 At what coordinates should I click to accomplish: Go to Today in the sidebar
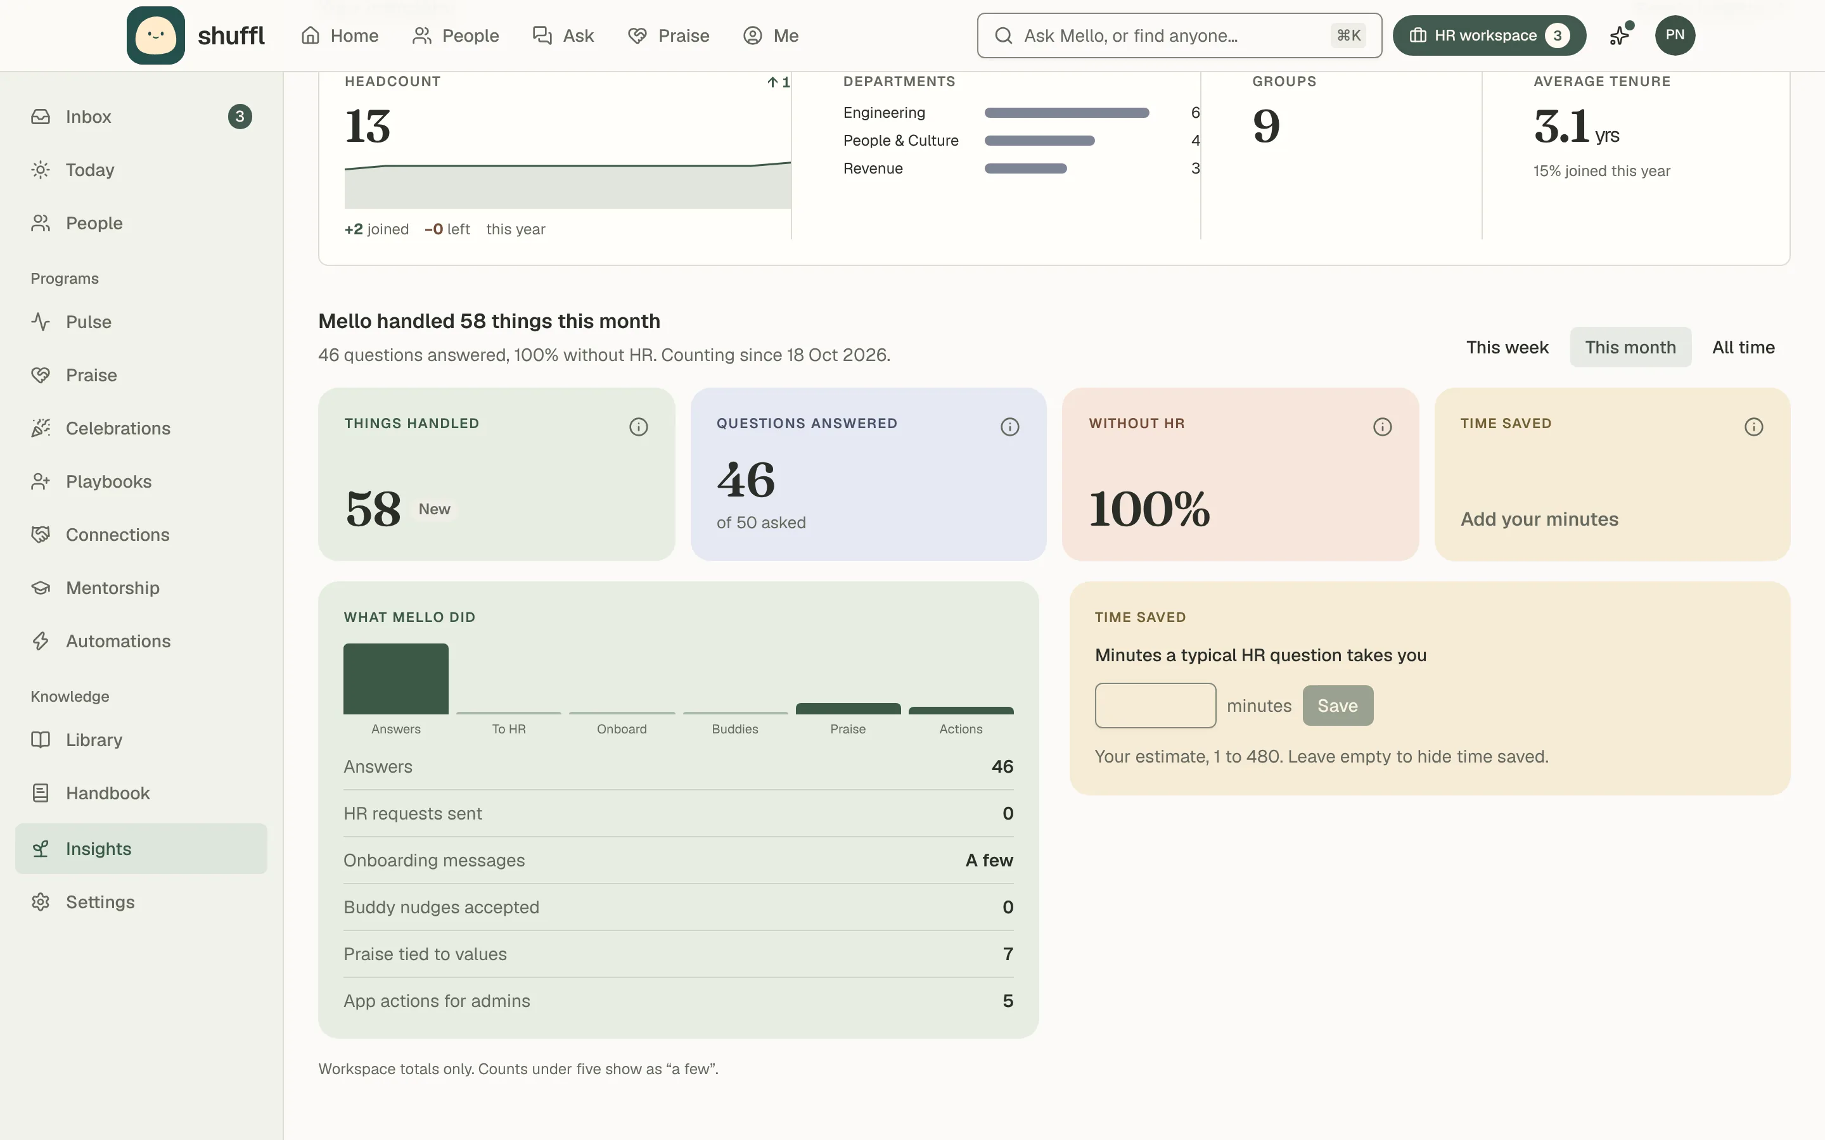pos(141,170)
